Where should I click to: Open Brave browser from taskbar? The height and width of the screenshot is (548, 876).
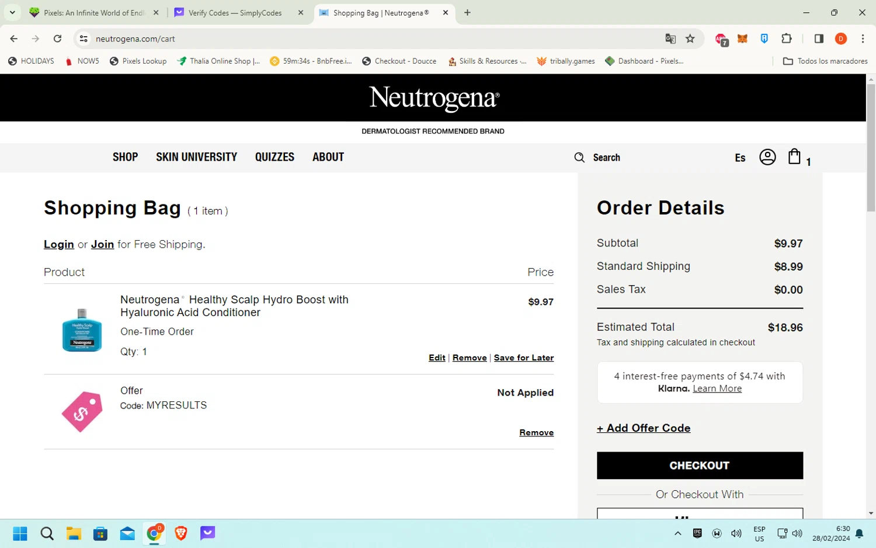click(181, 533)
